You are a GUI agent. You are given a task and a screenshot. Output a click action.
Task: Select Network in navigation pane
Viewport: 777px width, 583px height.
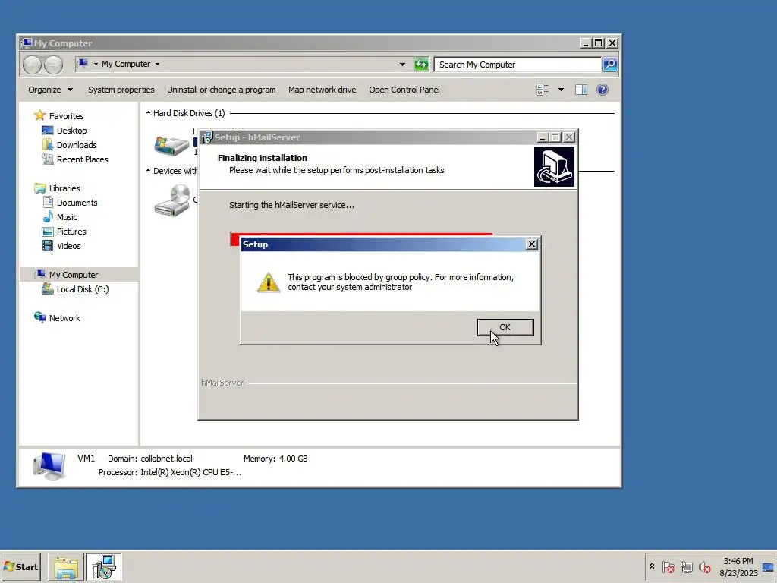coord(64,318)
